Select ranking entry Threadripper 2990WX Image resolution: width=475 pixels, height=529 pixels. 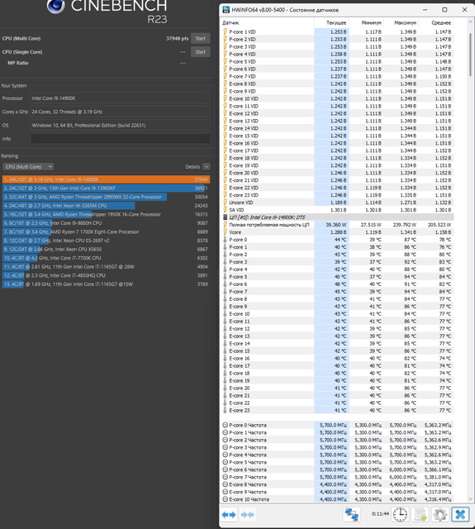point(106,197)
